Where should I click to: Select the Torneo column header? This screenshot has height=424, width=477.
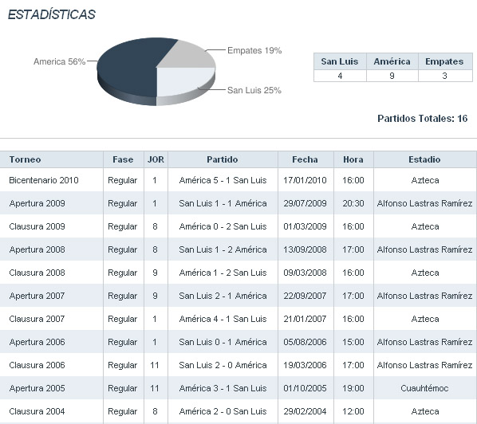pos(25,159)
